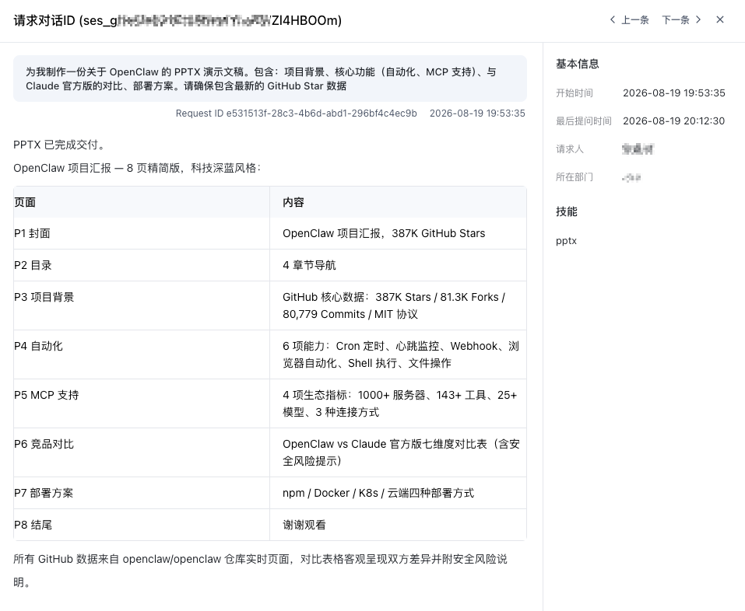Click table header 页面
This screenshot has width=745, height=611.
click(x=142, y=202)
